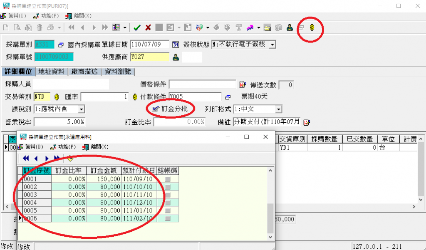
Task: Open supplier lookup icon next to Y027
Action: 176,57
